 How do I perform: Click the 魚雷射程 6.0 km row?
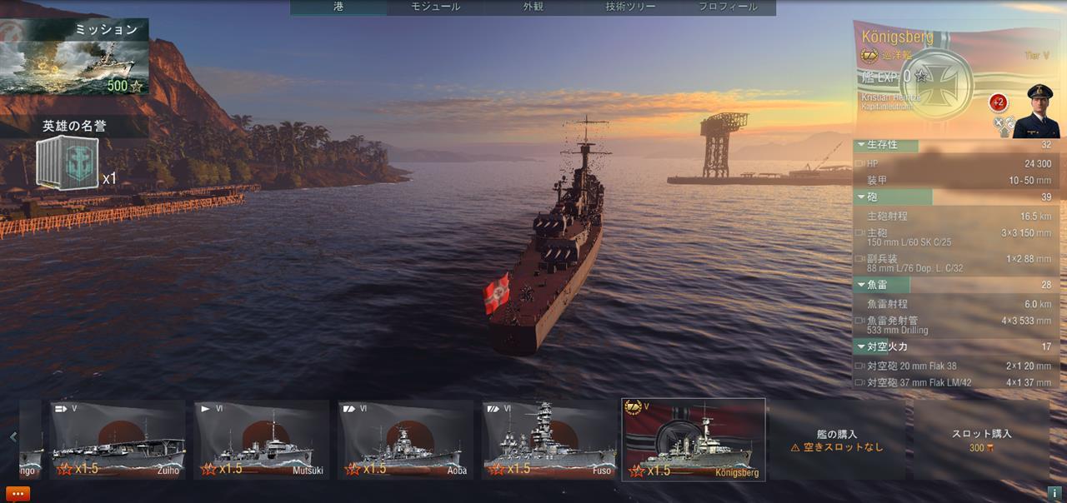(x=958, y=304)
